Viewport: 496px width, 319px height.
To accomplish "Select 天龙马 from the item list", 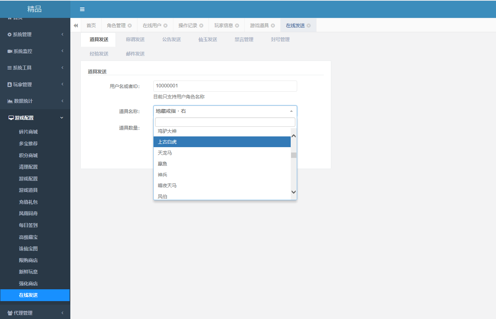I will (x=164, y=153).
